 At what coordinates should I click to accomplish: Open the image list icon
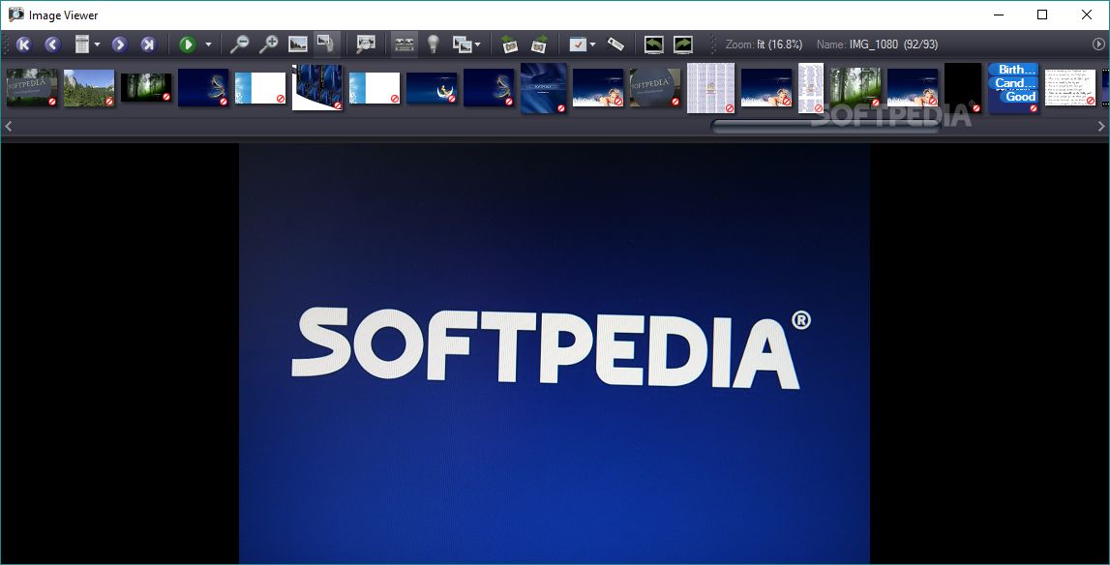click(x=82, y=45)
